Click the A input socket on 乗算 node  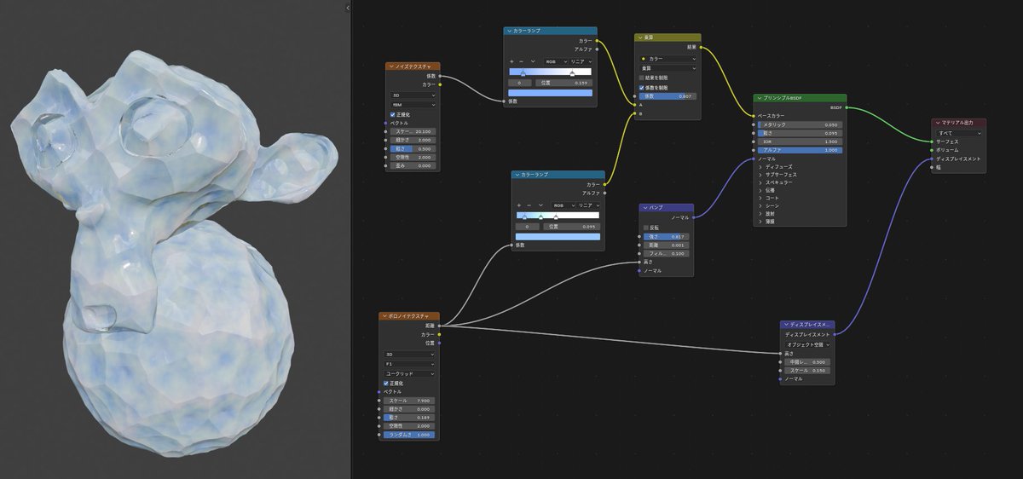click(x=636, y=105)
